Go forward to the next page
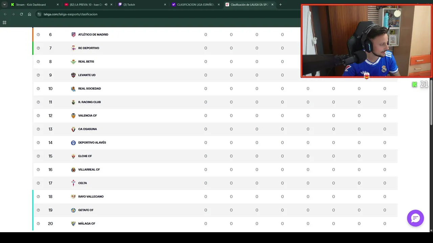The width and height of the screenshot is (433, 243). tap(13, 14)
